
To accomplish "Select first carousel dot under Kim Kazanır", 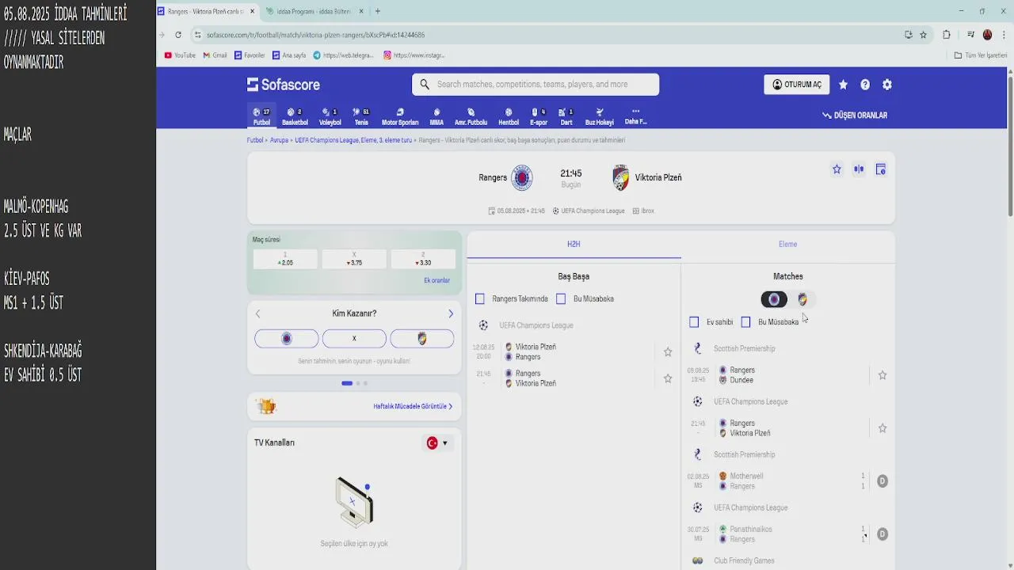I will coord(347,383).
